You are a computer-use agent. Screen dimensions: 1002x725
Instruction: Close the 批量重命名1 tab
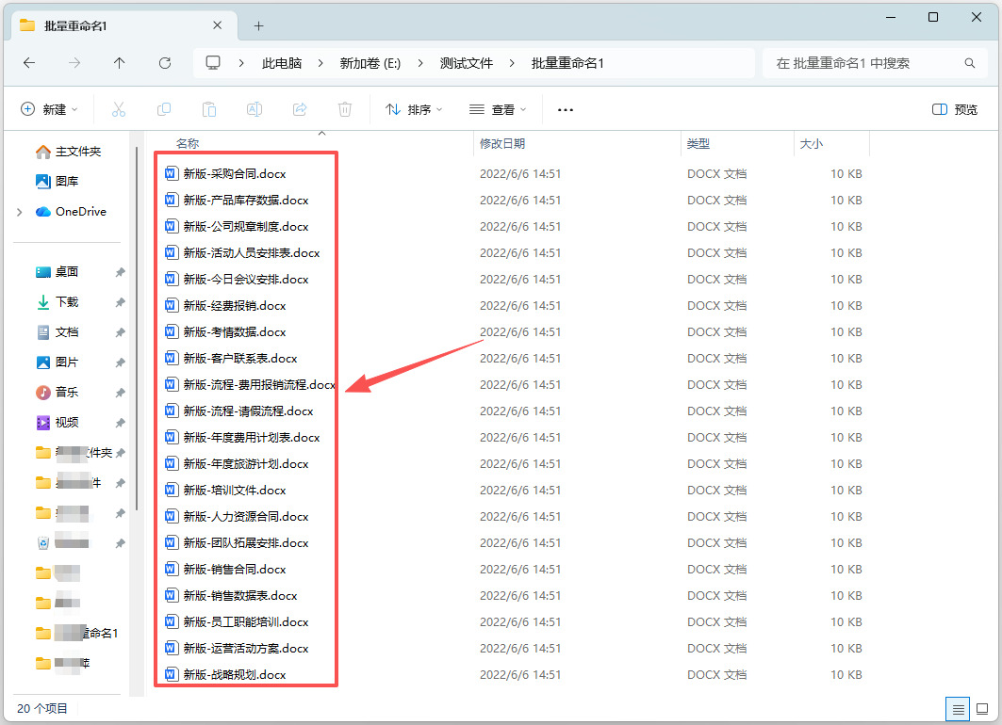point(217,25)
